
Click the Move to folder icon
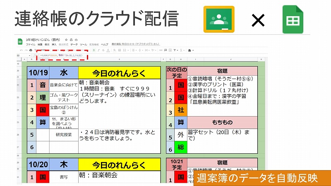(x=71, y=40)
